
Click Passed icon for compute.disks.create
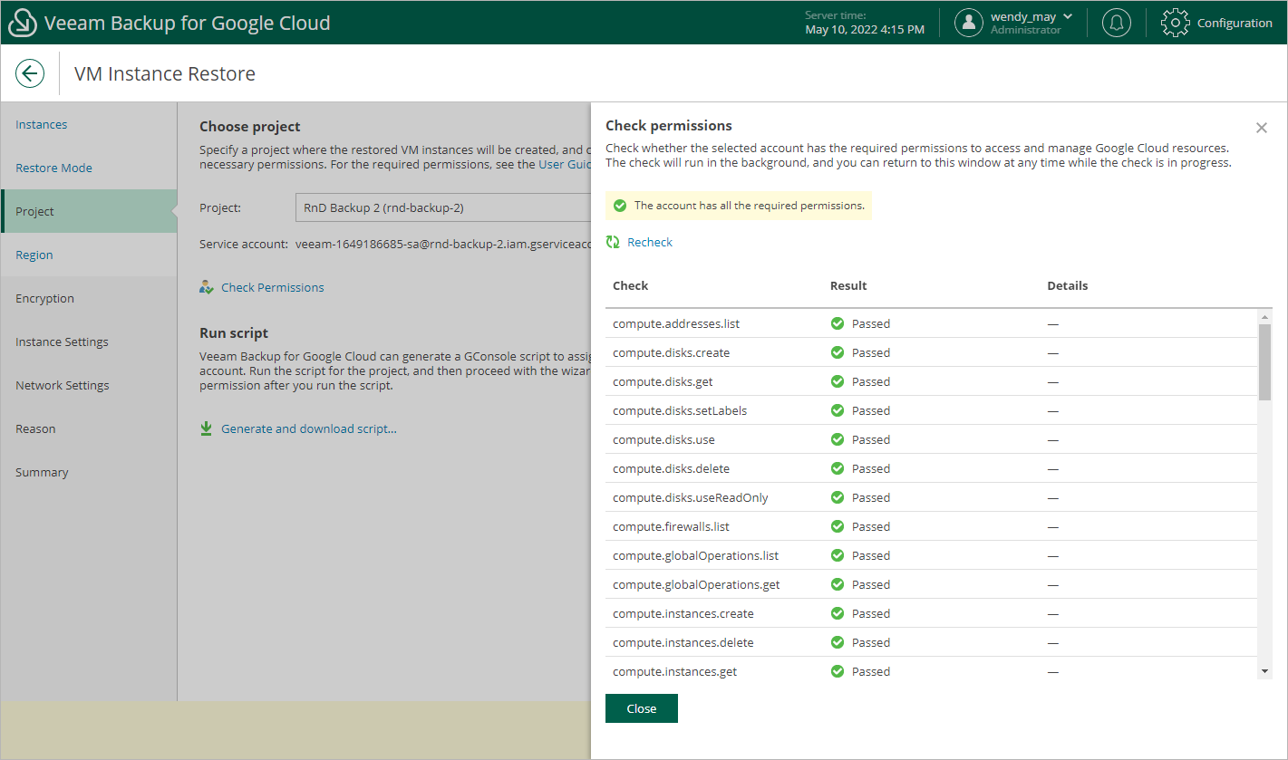[x=838, y=352]
